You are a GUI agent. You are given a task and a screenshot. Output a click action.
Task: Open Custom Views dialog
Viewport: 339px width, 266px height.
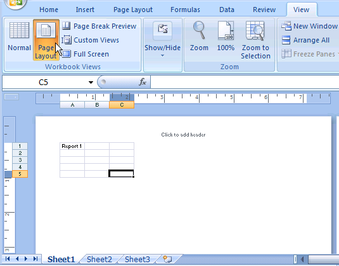[91, 40]
